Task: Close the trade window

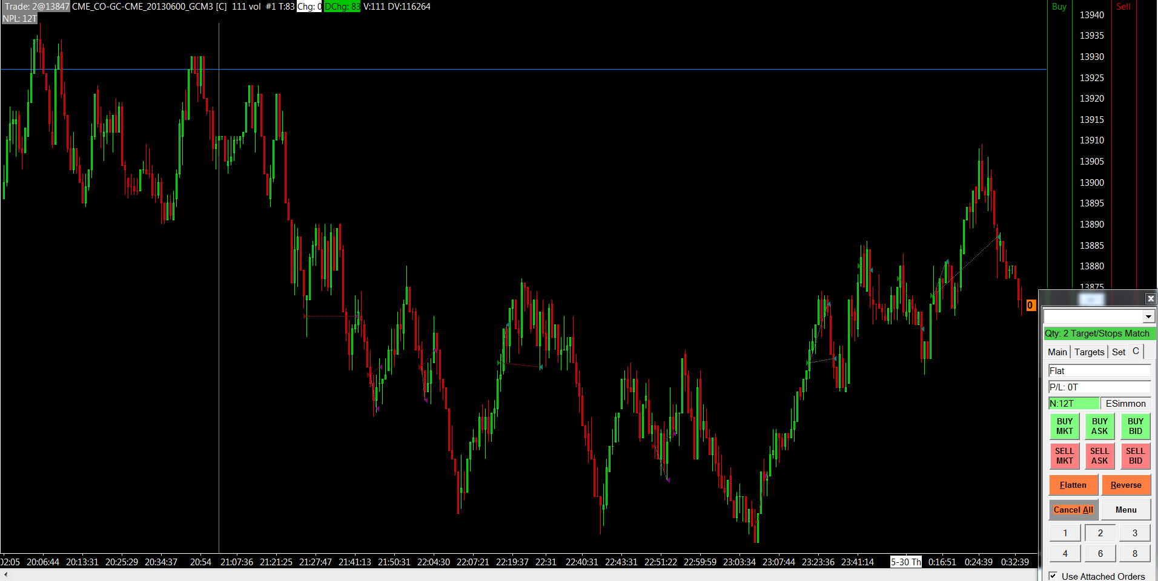Action: (1150, 298)
